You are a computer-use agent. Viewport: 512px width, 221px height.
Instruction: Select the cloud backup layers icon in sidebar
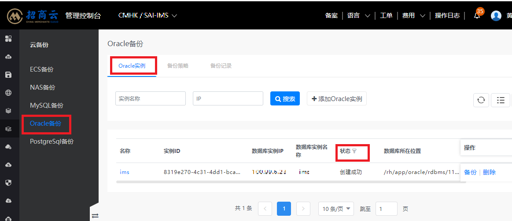[8, 129]
